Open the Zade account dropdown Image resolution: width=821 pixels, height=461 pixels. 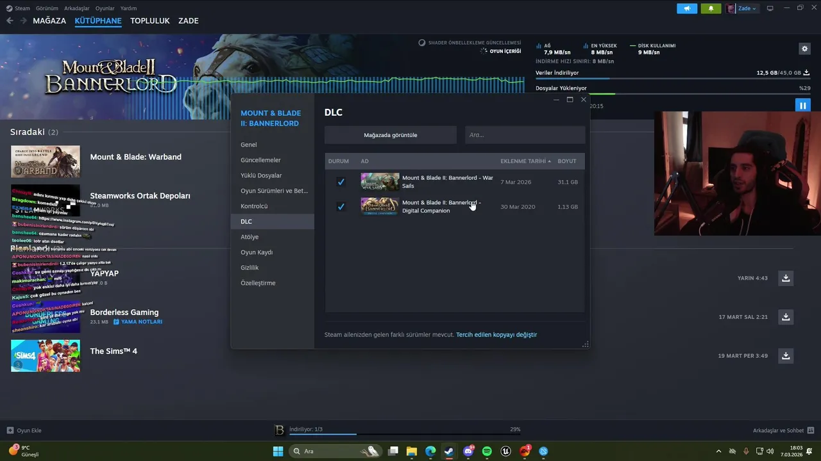(x=741, y=8)
